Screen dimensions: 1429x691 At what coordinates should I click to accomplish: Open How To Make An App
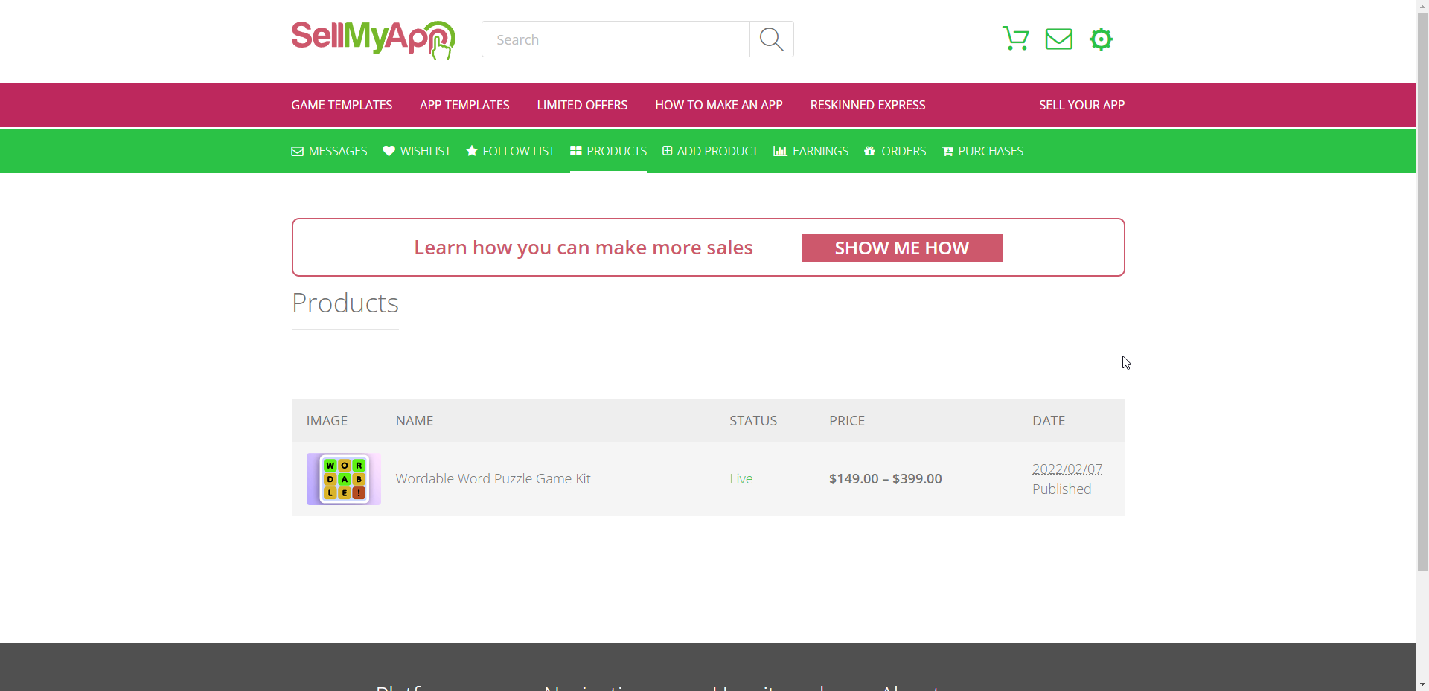[x=719, y=105]
